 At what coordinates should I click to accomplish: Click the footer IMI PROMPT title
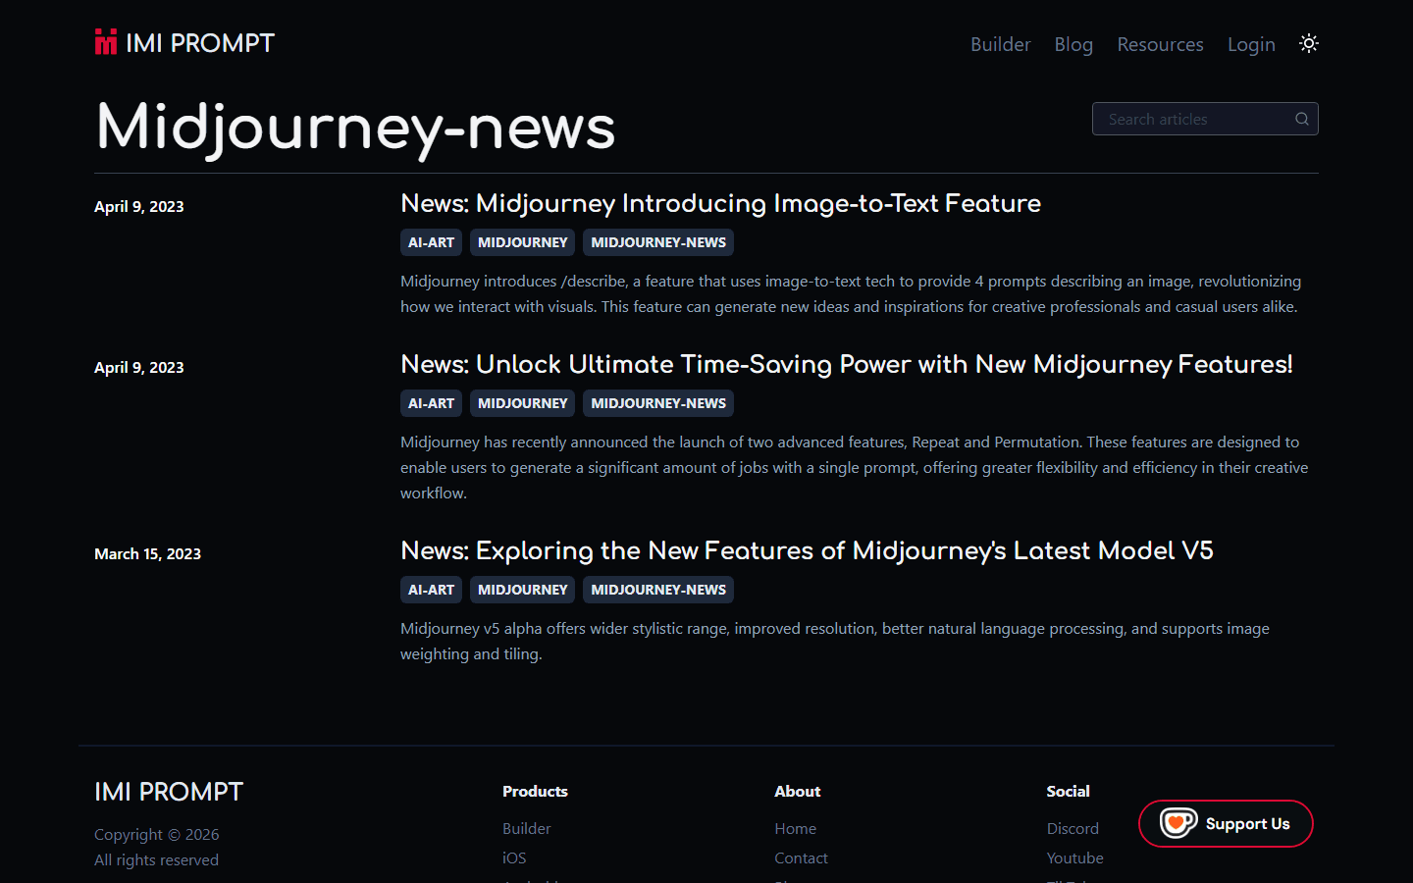pos(169,792)
